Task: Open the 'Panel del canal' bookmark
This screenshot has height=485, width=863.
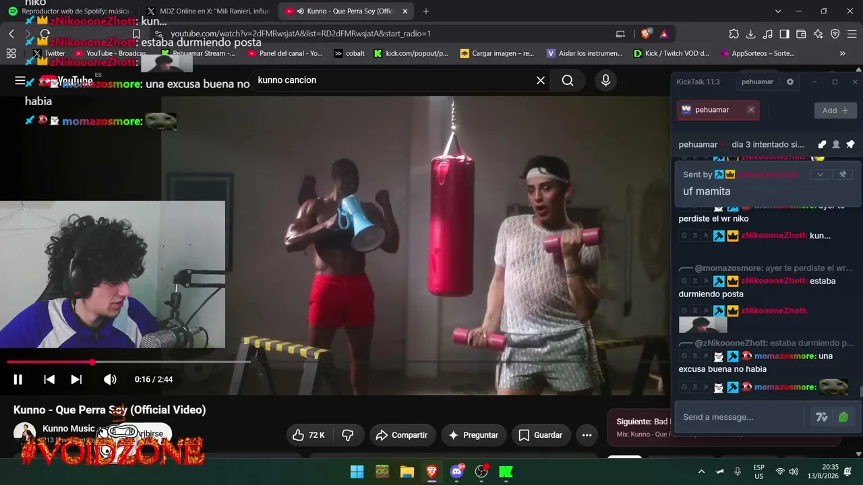Action: coord(285,53)
